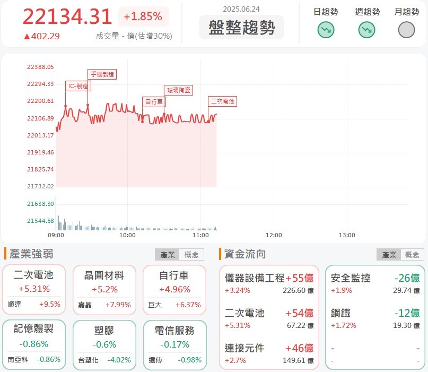Viewport: 428px width, 372px height.
Task: Click stock 順達 +9.5% row
Action: click(34, 304)
